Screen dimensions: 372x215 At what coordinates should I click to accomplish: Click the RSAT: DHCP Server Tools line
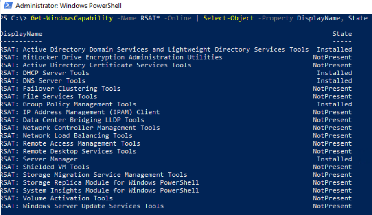[45, 73]
